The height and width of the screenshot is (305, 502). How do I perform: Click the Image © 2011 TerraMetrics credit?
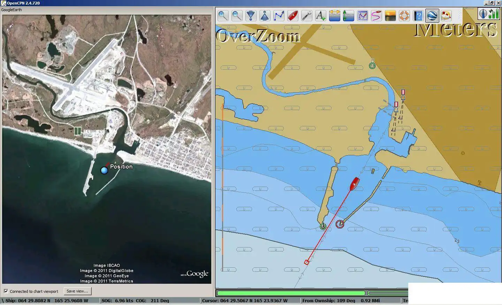(x=107, y=281)
